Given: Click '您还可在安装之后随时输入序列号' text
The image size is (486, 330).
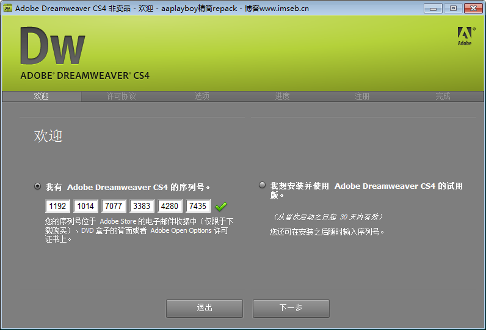Looking at the screenshot, I should pyautogui.click(x=327, y=232).
